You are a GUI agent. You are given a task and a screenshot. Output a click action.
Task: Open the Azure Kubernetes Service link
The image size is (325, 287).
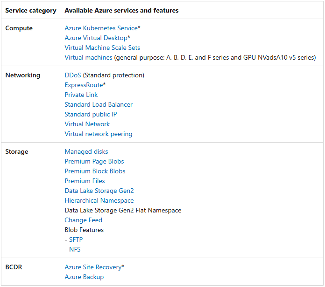click(101, 28)
